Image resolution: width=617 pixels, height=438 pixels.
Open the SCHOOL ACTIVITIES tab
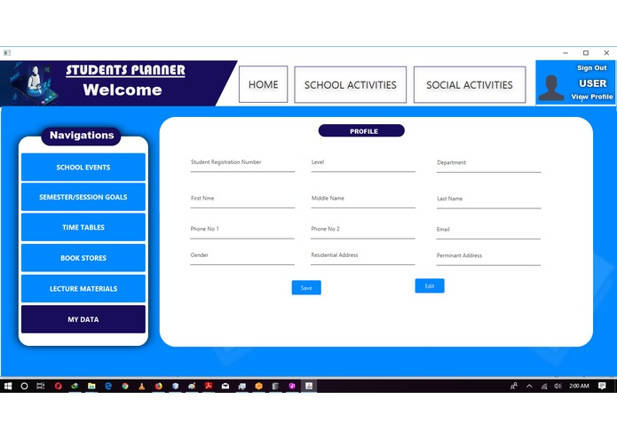pos(350,85)
